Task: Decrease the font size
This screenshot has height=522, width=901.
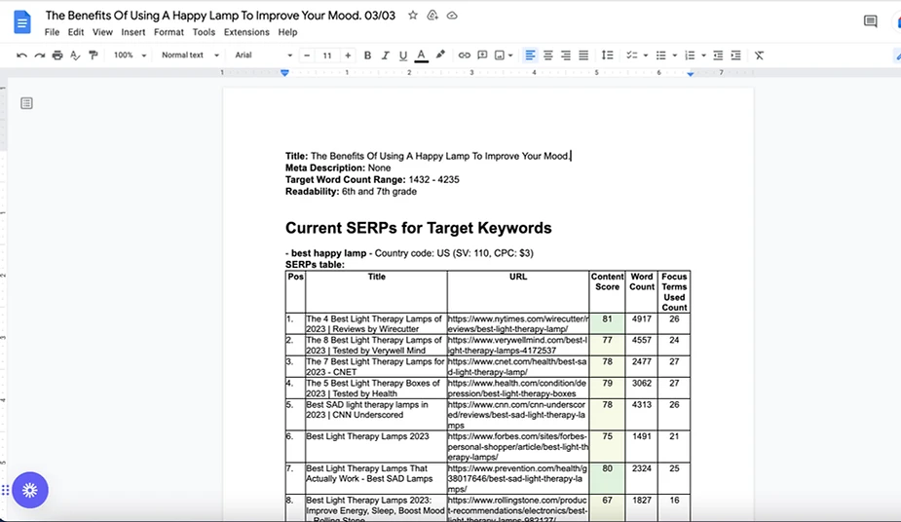Action: point(307,56)
